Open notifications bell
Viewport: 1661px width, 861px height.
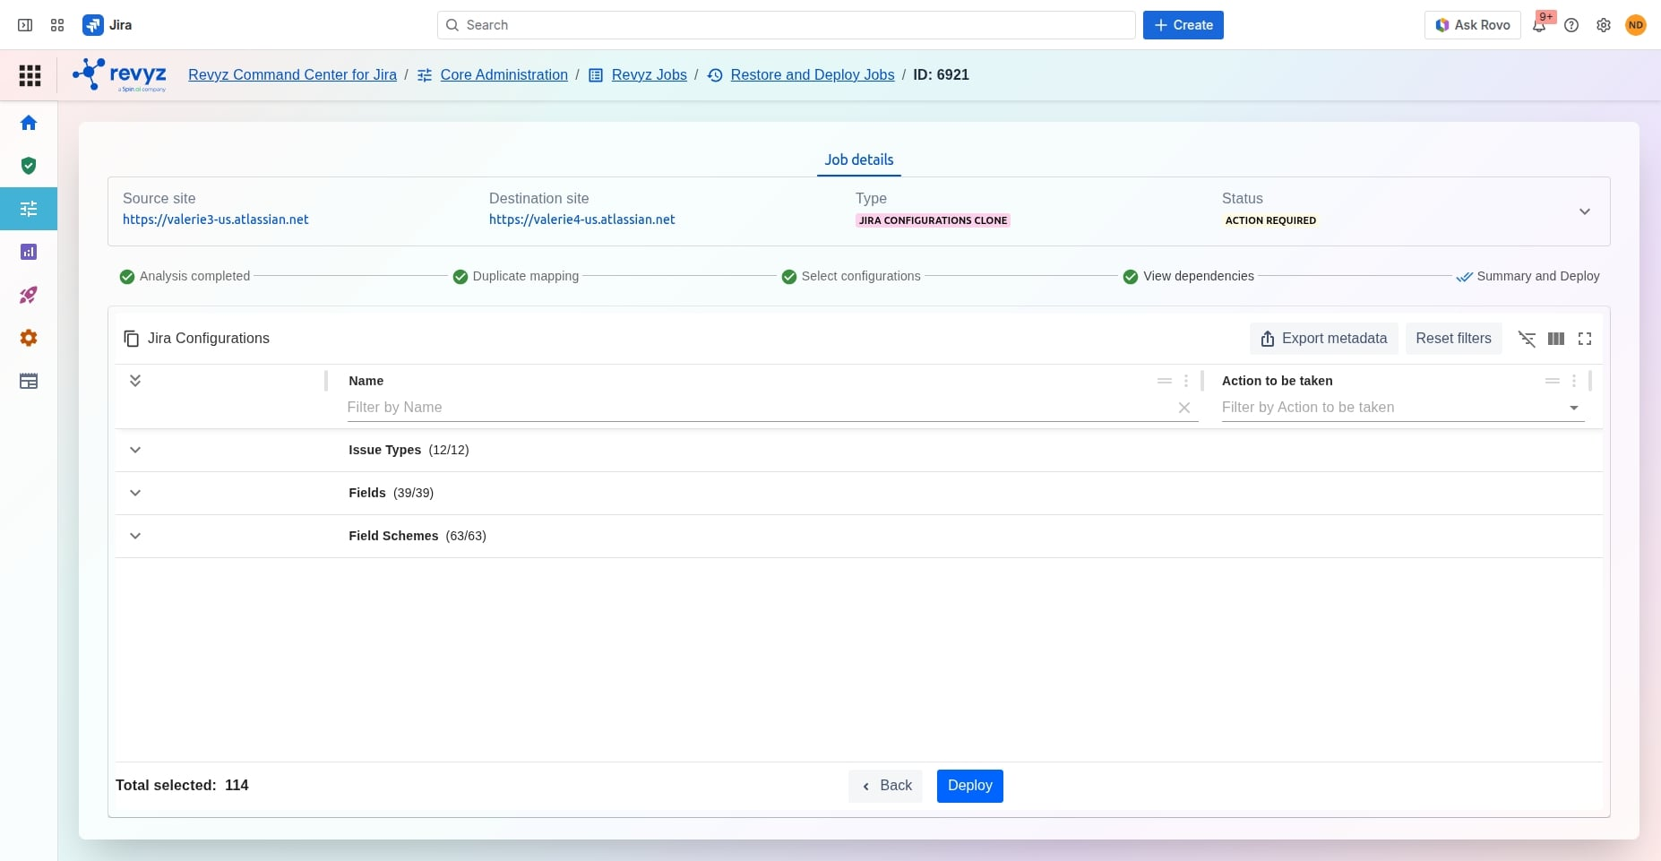[x=1539, y=25]
